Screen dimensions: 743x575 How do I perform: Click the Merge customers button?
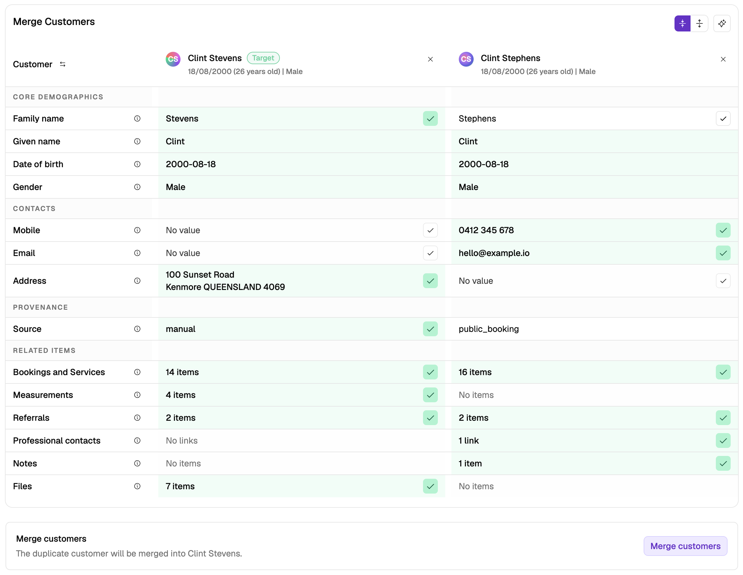coord(685,546)
